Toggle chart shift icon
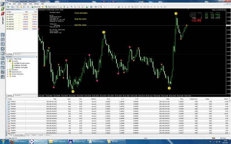The image size is (231, 144). tap(83, 7)
